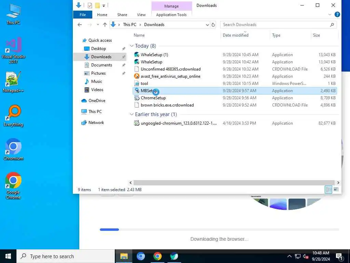Go up one folder level
The width and height of the screenshot is (350, 263).
[105, 25]
